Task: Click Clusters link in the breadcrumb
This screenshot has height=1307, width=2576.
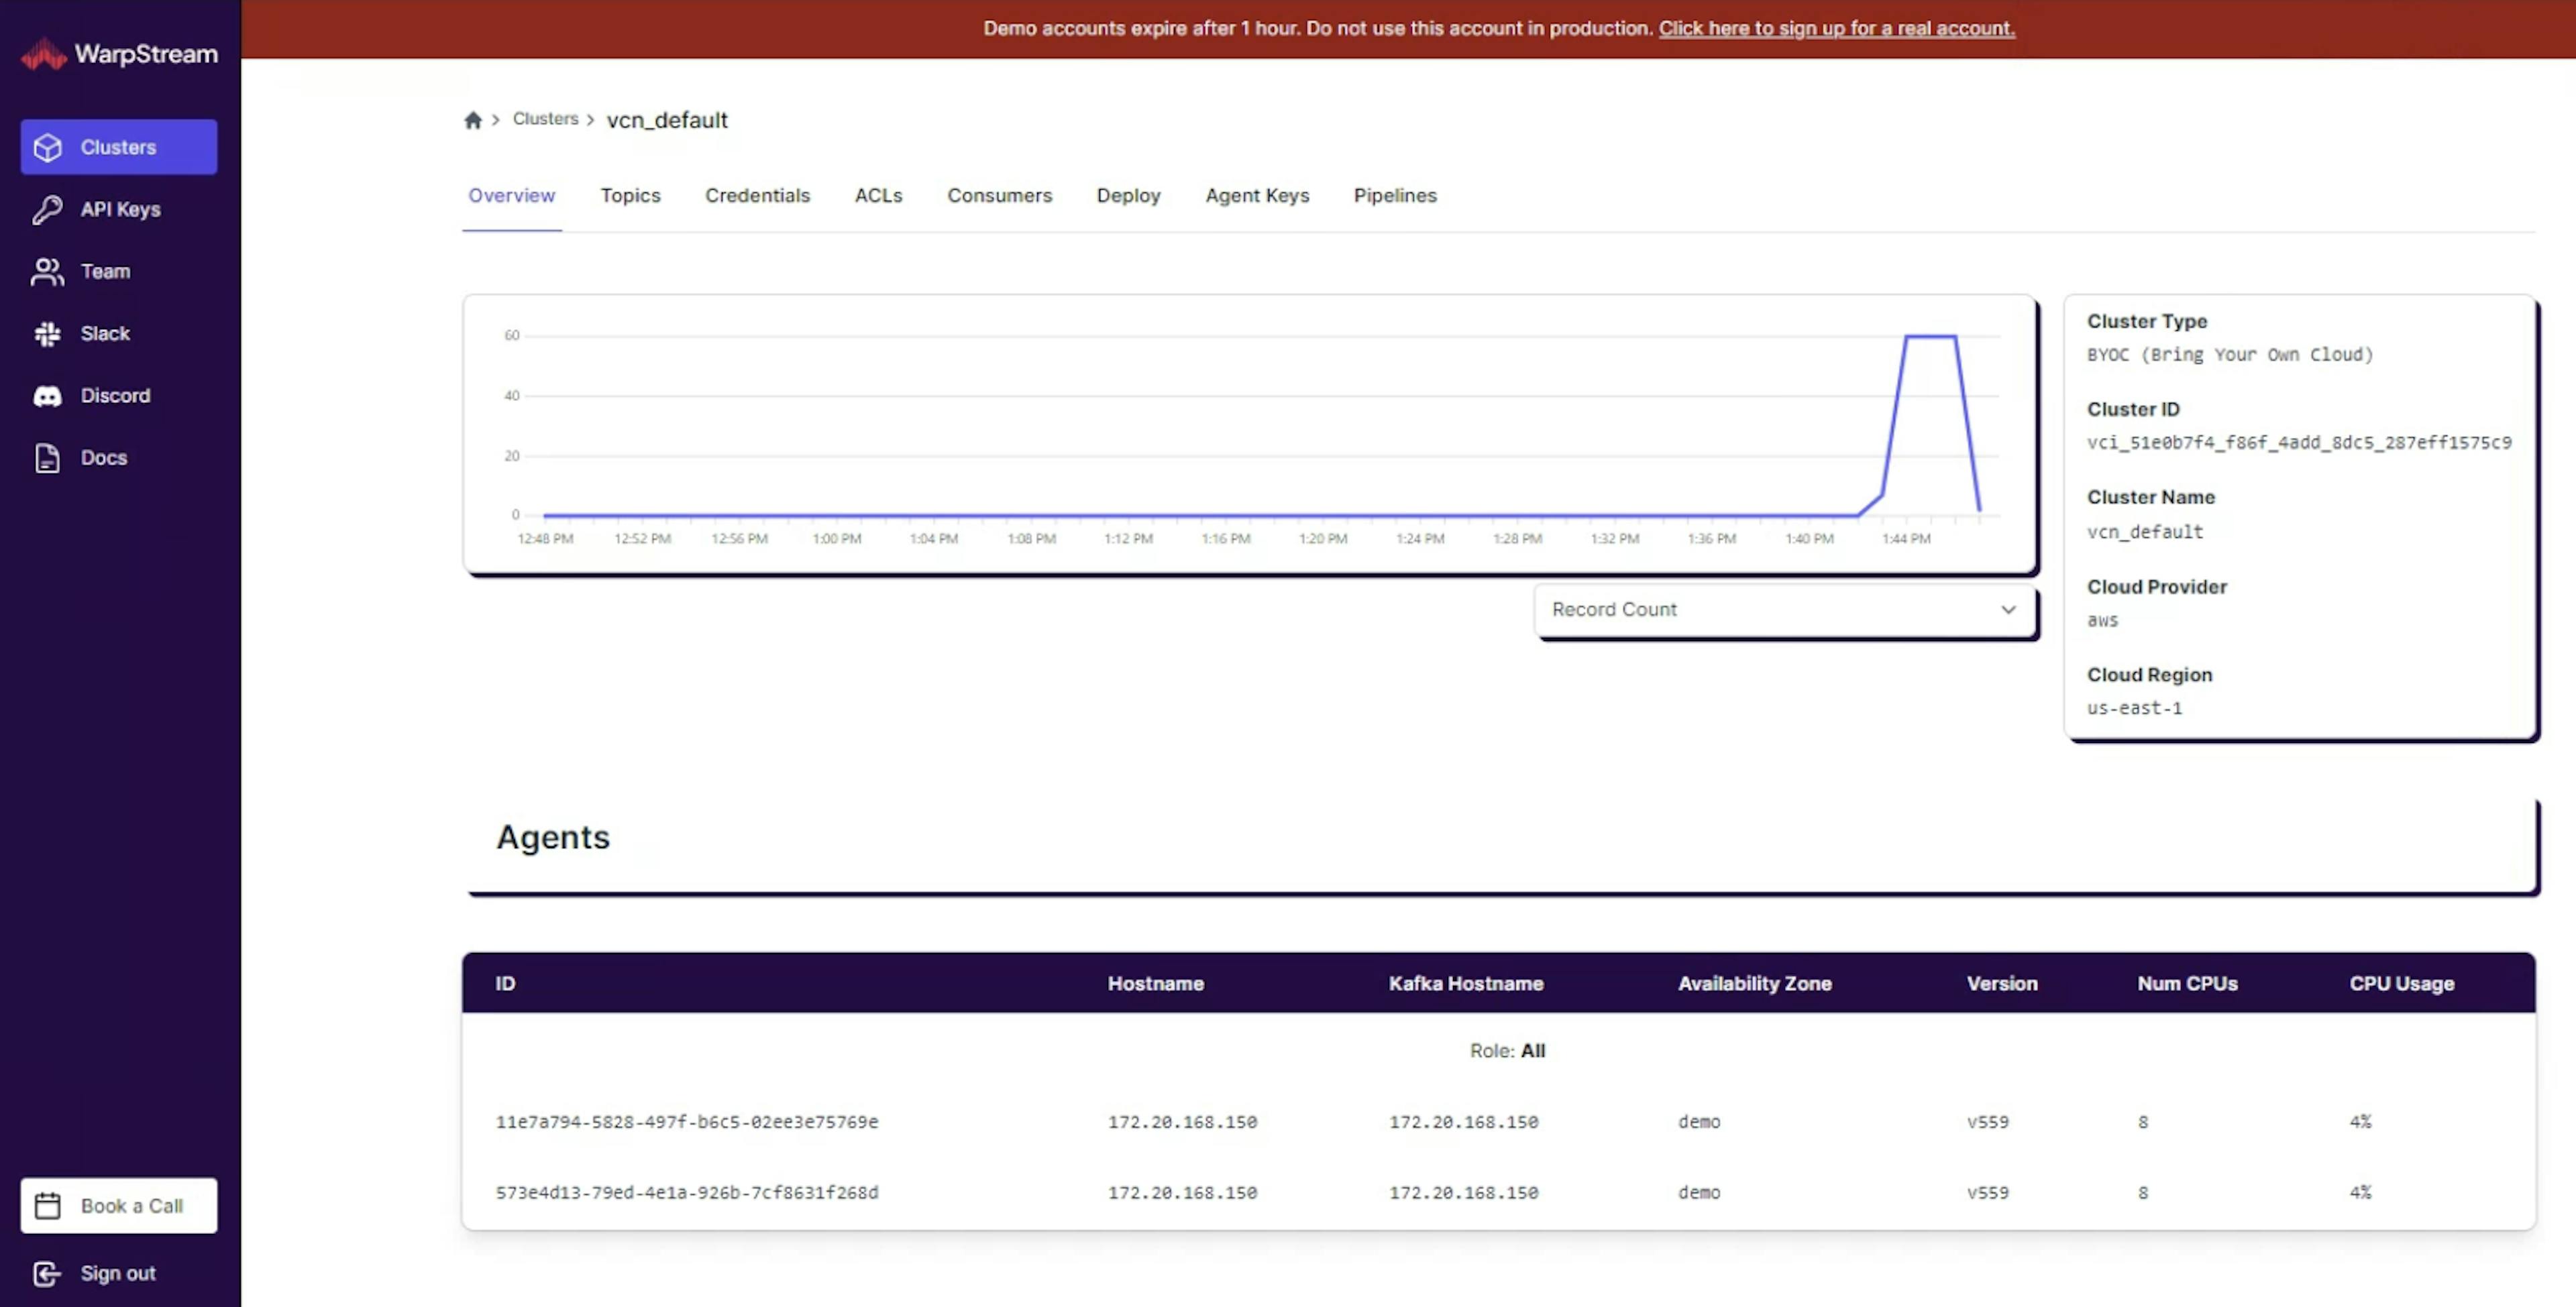Action: (545, 118)
